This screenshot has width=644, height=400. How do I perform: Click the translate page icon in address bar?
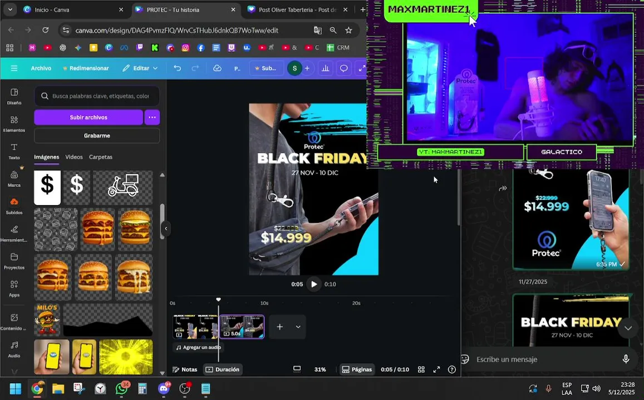click(318, 31)
